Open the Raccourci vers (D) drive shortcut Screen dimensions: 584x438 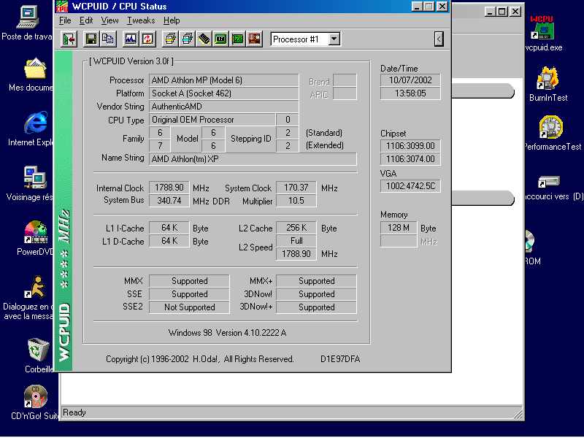[549, 182]
